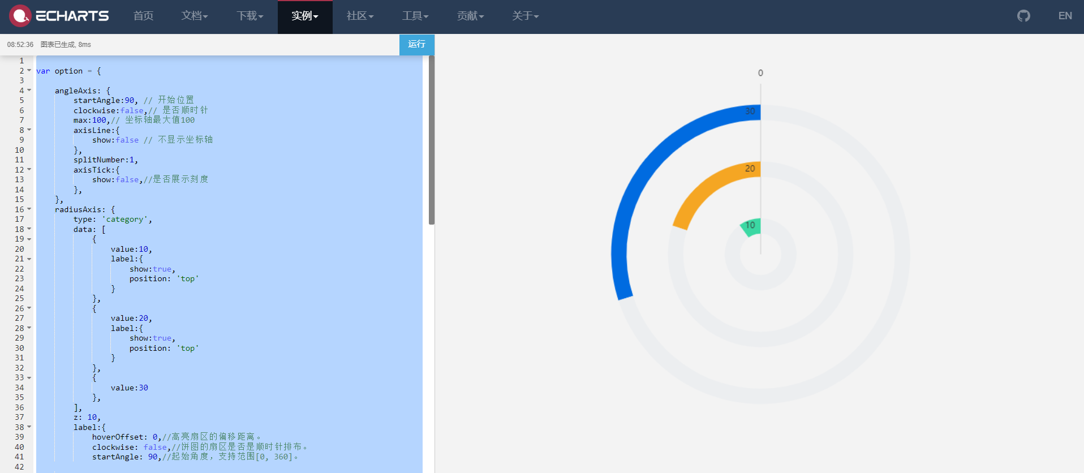This screenshot has height=473, width=1084.
Task: Click the green arc in the chart
Action: coord(751,227)
